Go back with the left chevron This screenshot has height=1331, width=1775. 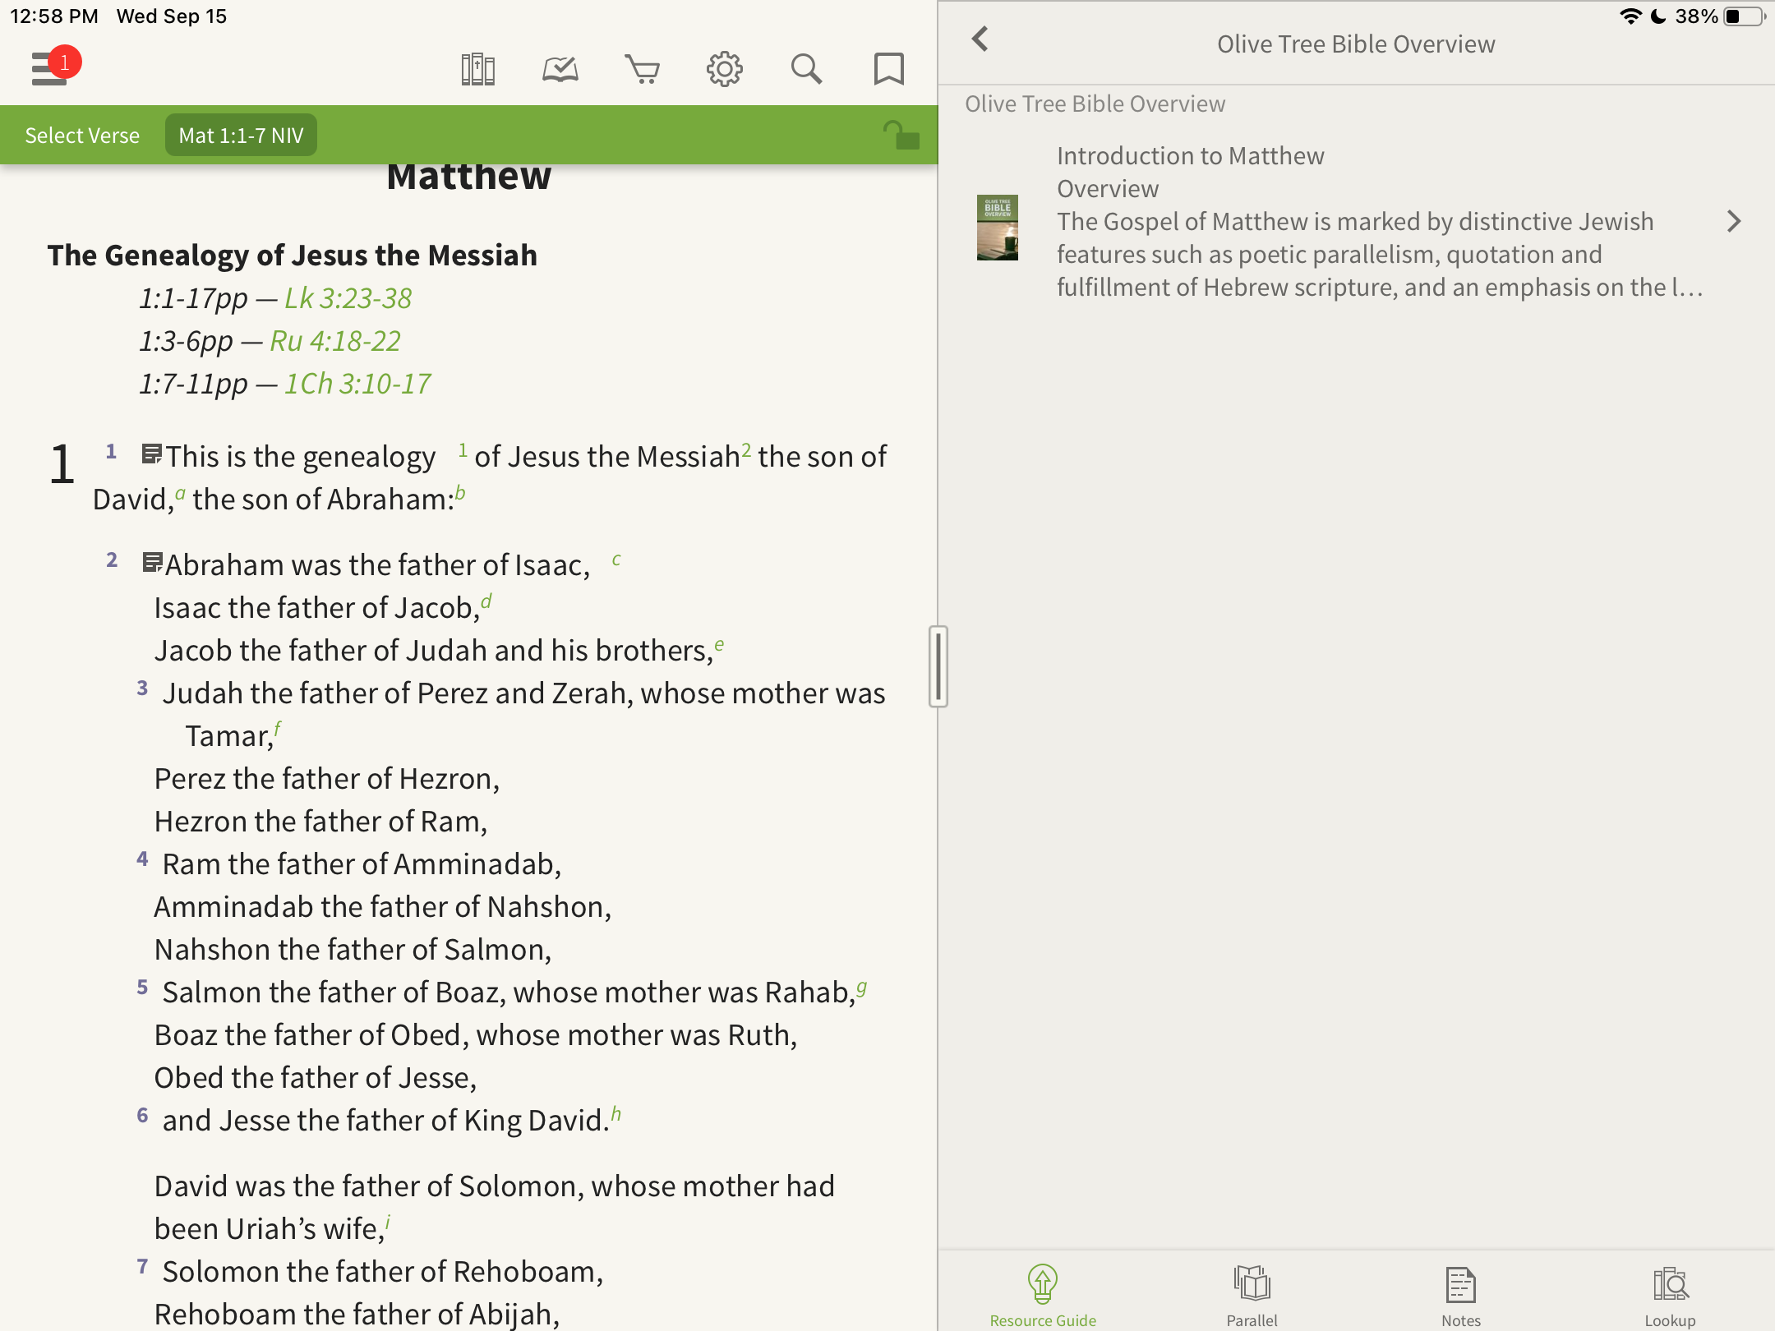click(980, 39)
